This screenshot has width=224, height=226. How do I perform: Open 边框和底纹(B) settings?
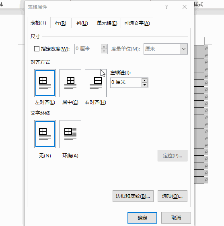click(133, 196)
